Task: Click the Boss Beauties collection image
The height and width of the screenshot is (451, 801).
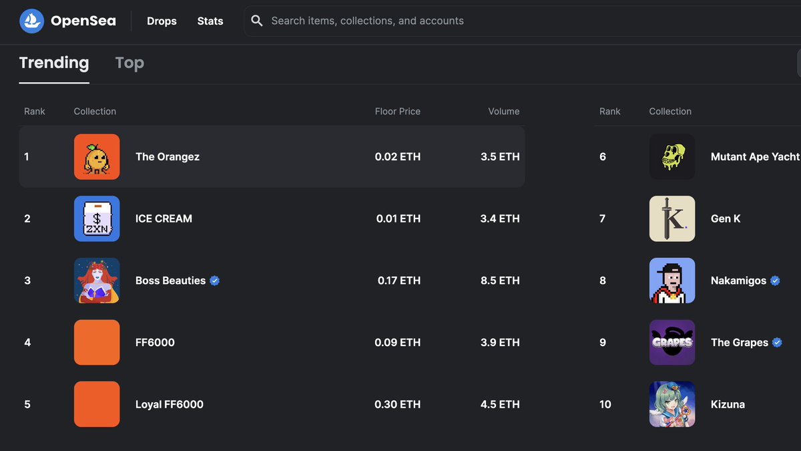Action: (x=97, y=281)
